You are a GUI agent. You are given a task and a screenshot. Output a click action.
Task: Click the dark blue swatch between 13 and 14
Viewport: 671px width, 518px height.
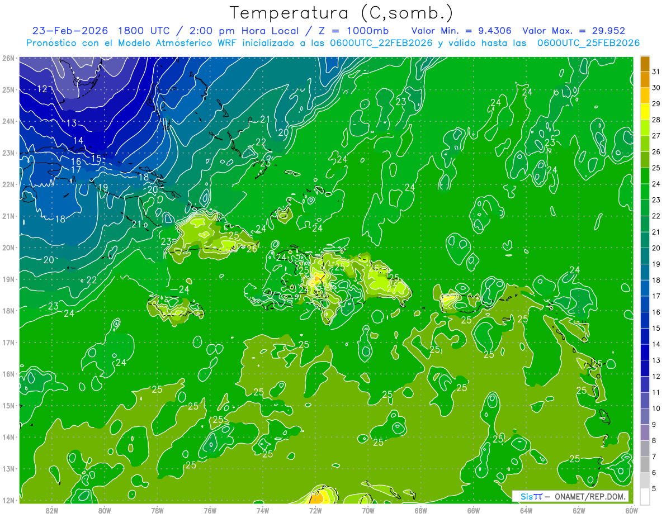click(645, 352)
